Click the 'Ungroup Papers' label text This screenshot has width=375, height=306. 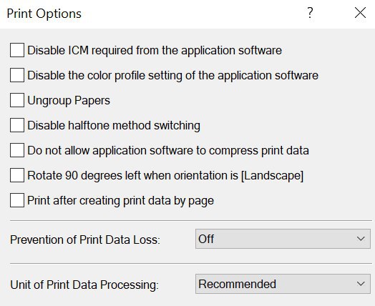point(69,101)
